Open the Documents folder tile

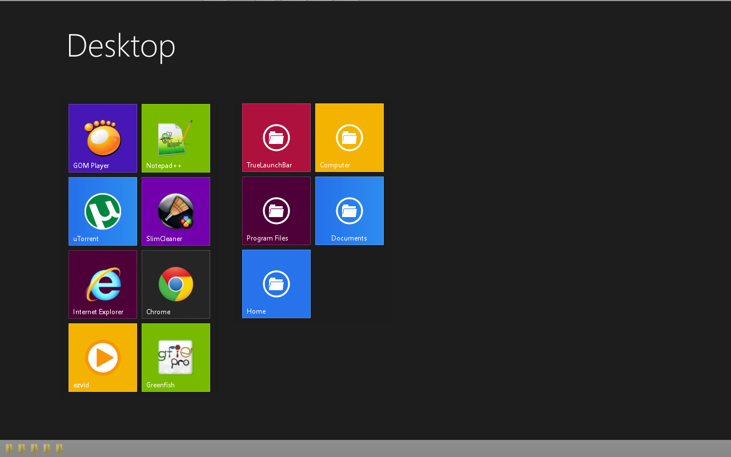click(x=350, y=211)
